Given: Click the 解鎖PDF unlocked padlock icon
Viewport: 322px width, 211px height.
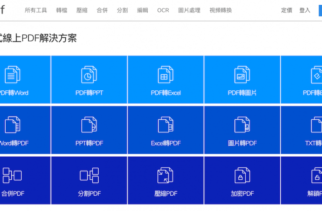Looking at the screenshot, I should coord(316,175).
